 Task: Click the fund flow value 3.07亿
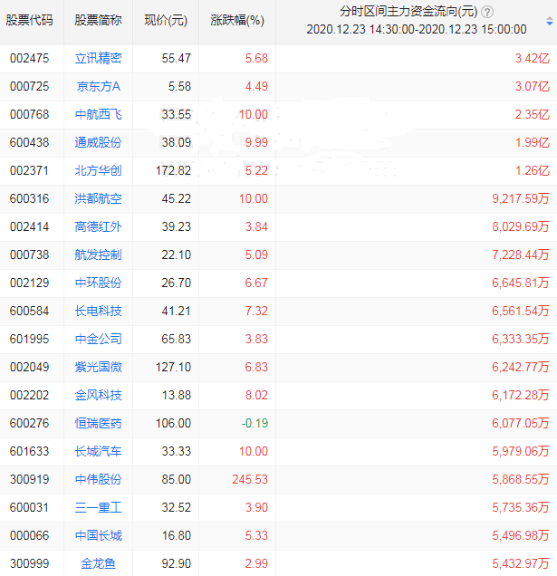pyautogui.click(x=533, y=86)
